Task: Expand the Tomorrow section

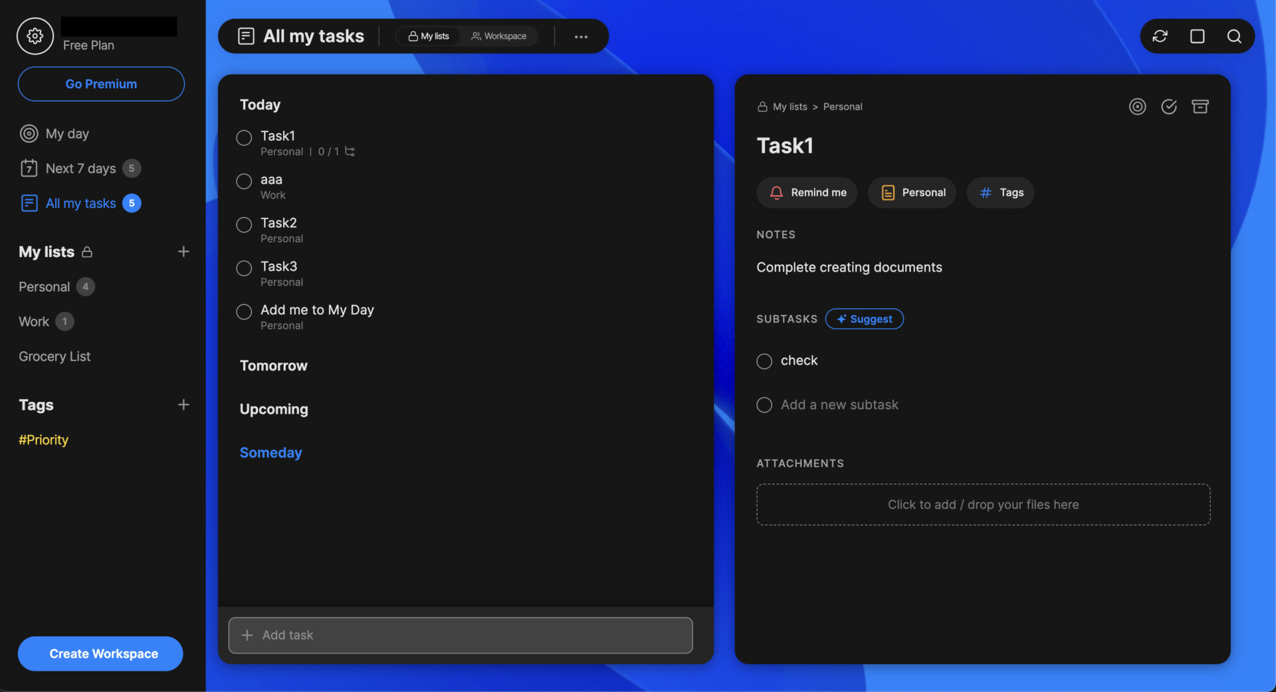Action: [273, 366]
